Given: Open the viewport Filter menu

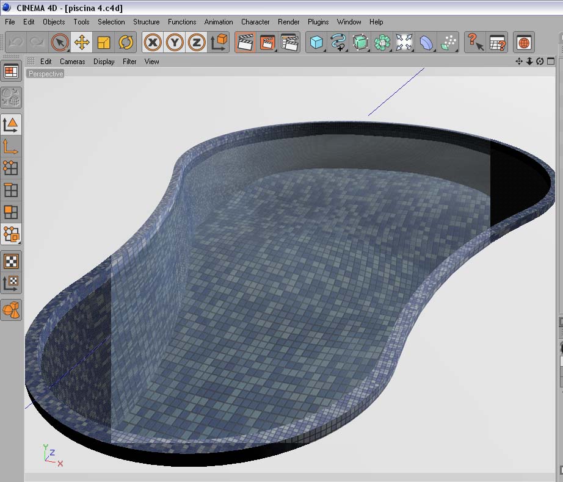Looking at the screenshot, I should tap(129, 62).
